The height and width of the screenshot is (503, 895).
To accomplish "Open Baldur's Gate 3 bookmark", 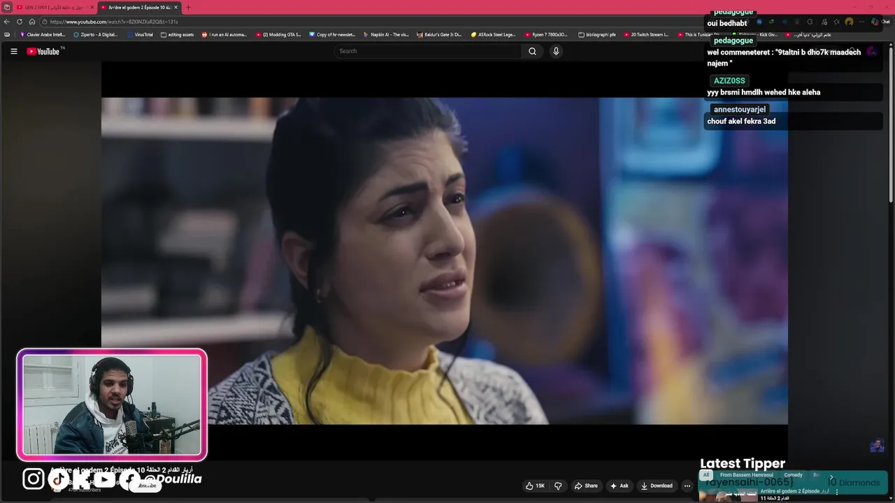I will 439,34.
